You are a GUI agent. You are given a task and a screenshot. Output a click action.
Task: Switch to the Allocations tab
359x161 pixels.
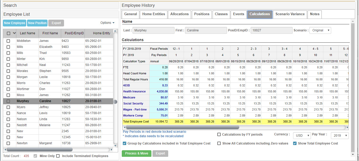179,14
